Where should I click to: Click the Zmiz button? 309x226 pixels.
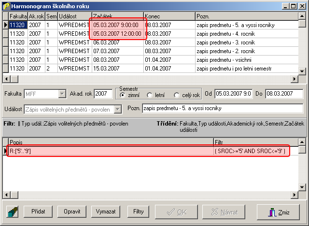click(281, 212)
